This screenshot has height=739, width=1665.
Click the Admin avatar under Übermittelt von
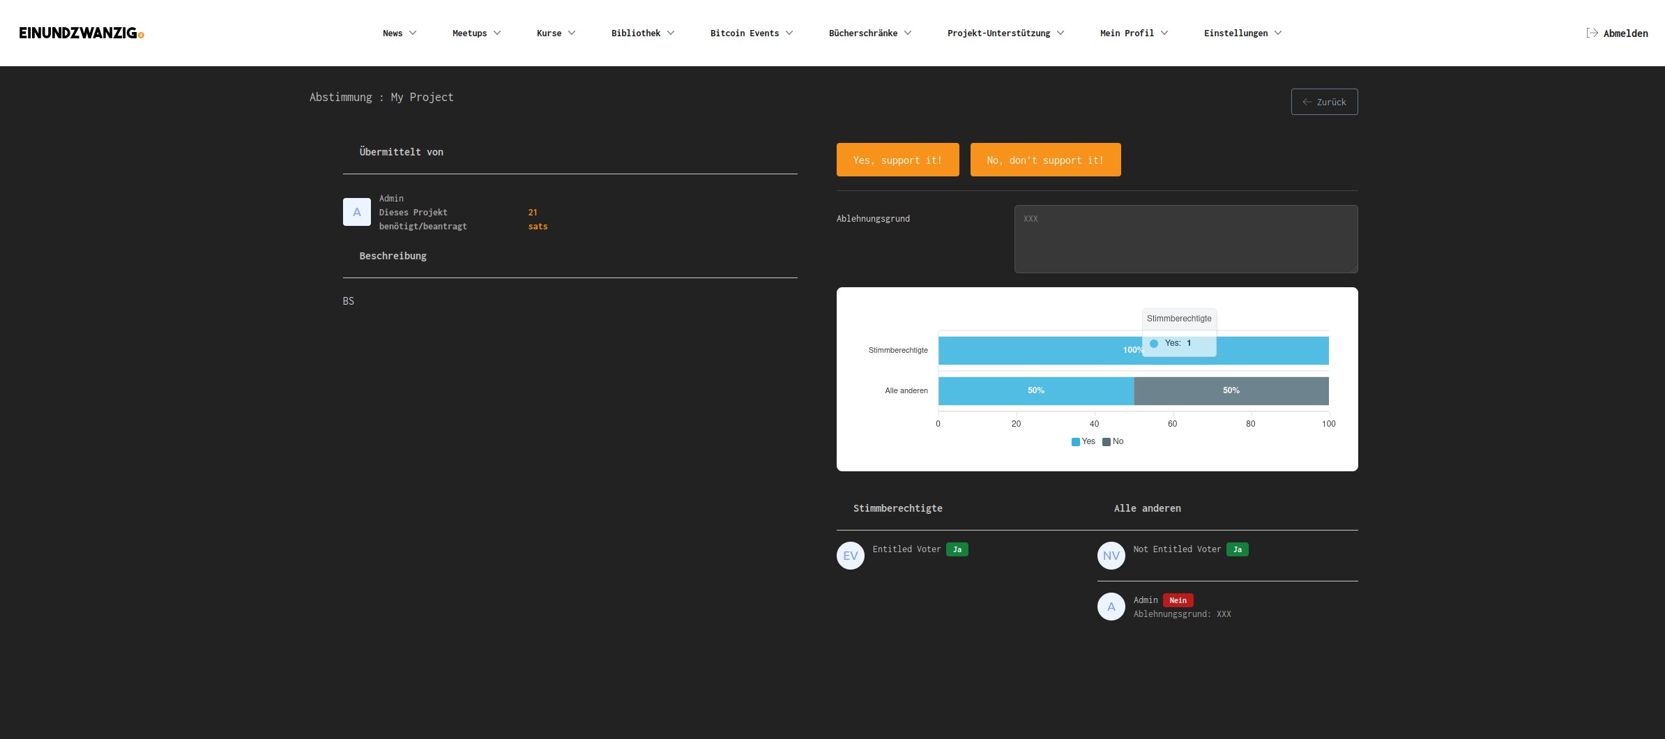pyautogui.click(x=356, y=212)
